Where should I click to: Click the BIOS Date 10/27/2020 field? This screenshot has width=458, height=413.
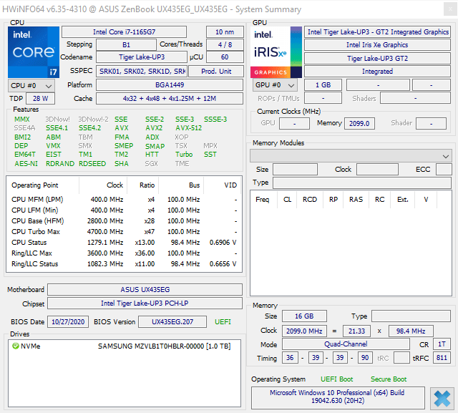68,322
